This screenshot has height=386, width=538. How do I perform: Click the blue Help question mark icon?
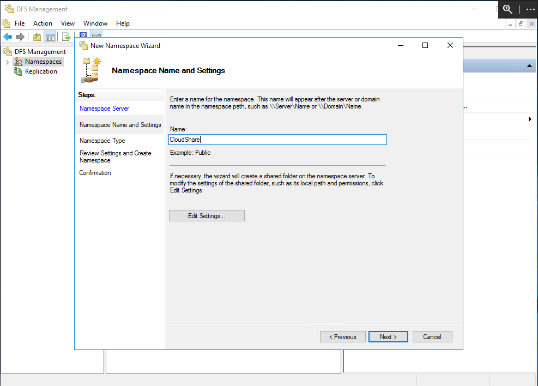pyautogui.click(x=83, y=35)
